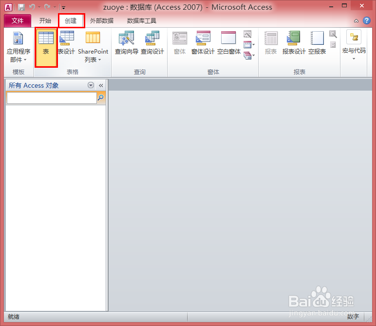Switch to the 开始 (Home) tab

coord(45,21)
